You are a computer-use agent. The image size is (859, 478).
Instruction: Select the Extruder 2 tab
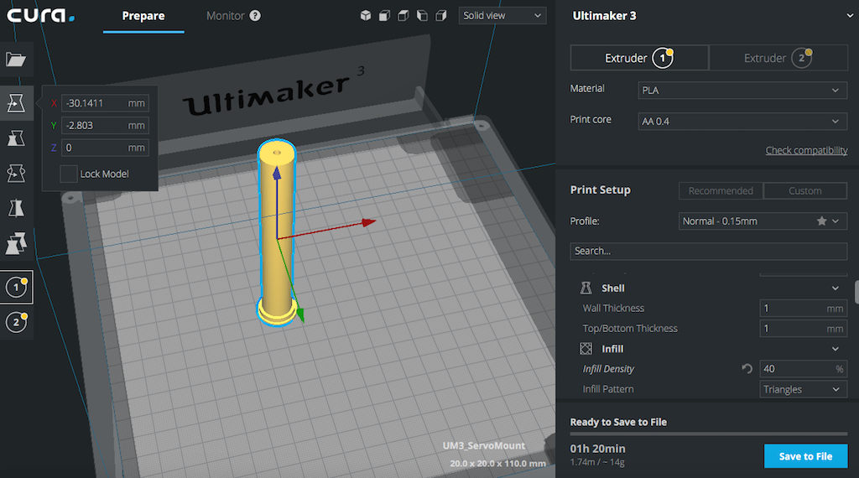(x=778, y=58)
